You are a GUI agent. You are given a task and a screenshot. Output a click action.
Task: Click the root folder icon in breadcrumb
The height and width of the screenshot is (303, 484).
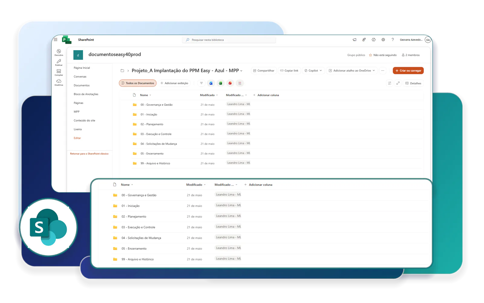(x=122, y=71)
